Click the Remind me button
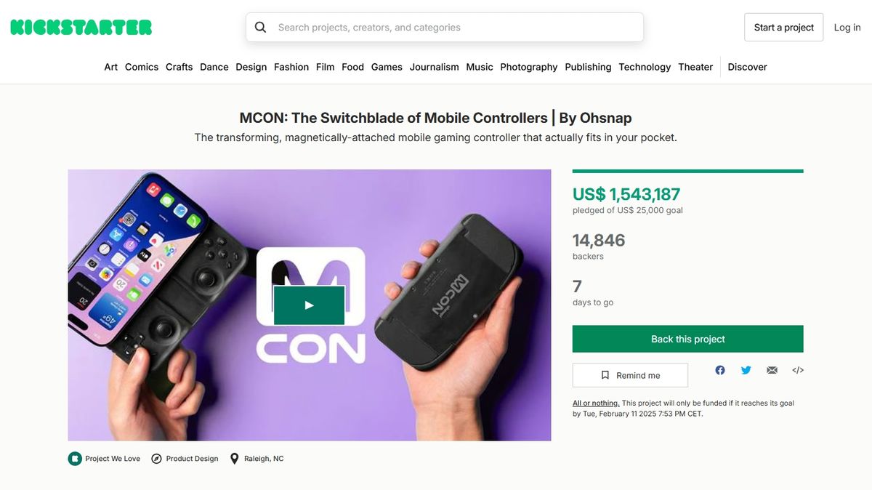This screenshot has width=872, height=490. point(630,375)
